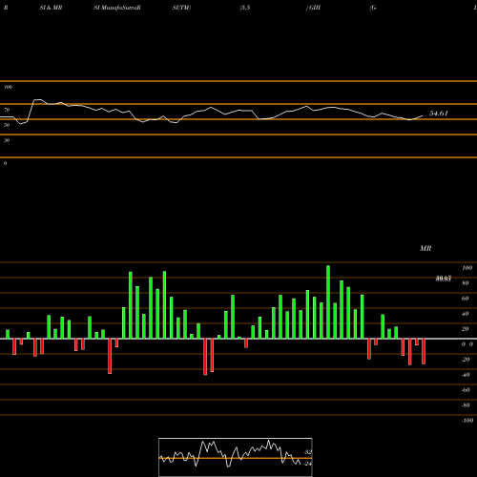
Task: Open the mini RSI overview chart thumbnail
Action: click(x=236, y=457)
